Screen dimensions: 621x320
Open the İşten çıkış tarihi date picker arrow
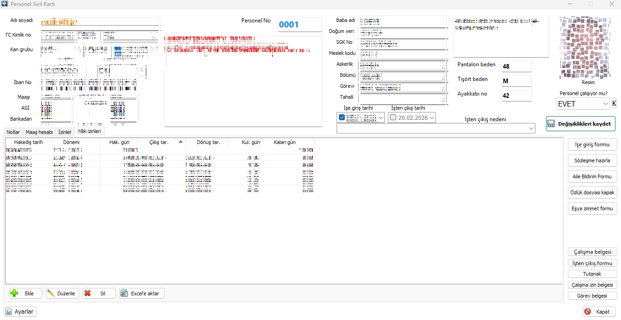pos(431,117)
